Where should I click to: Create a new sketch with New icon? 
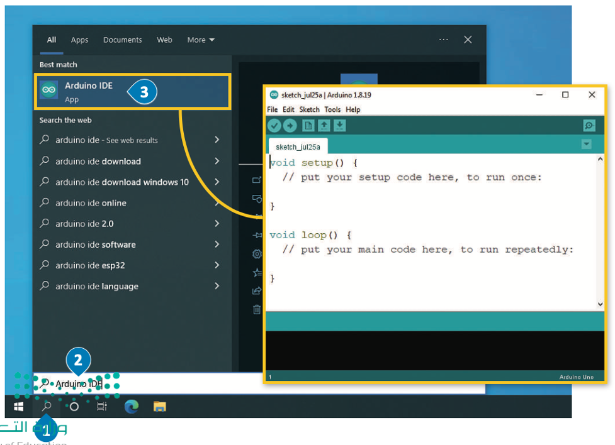click(x=308, y=126)
